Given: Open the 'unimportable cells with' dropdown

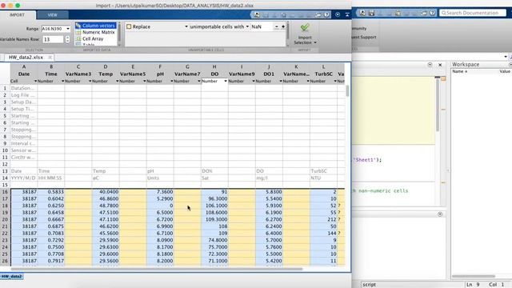Looking at the screenshot, I should [x=247, y=26].
